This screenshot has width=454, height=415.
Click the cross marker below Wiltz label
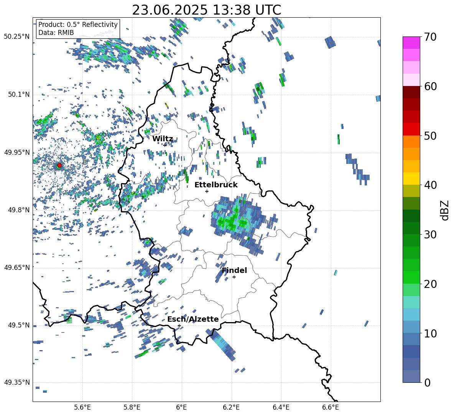pos(165,145)
